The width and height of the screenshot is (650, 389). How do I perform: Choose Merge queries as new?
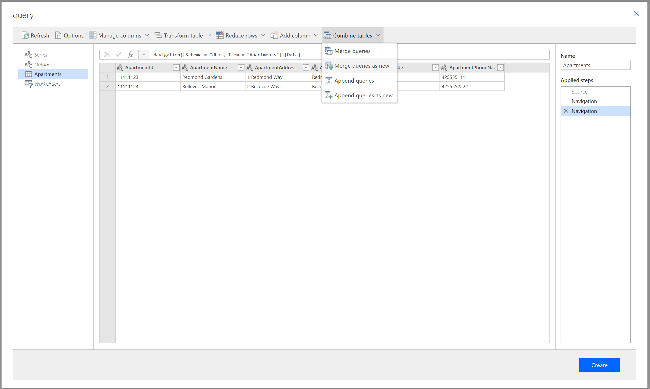(x=361, y=66)
